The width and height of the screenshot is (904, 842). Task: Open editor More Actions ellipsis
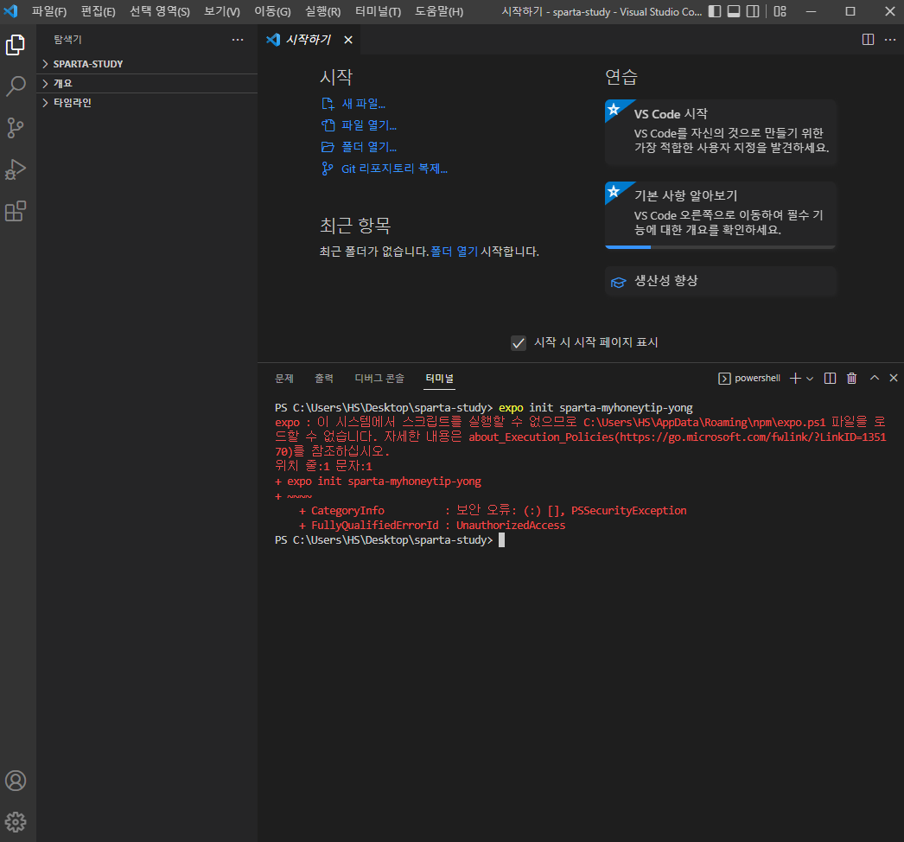pyautogui.click(x=890, y=39)
